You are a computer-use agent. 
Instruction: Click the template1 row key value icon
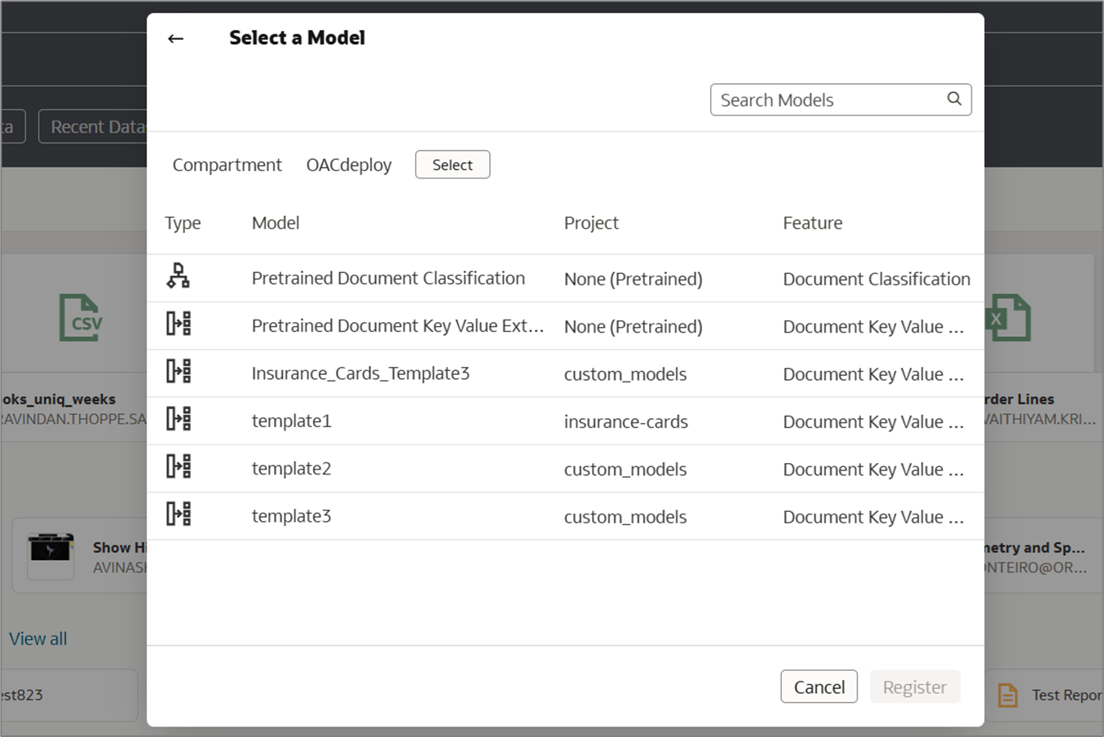(x=179, y=419)
